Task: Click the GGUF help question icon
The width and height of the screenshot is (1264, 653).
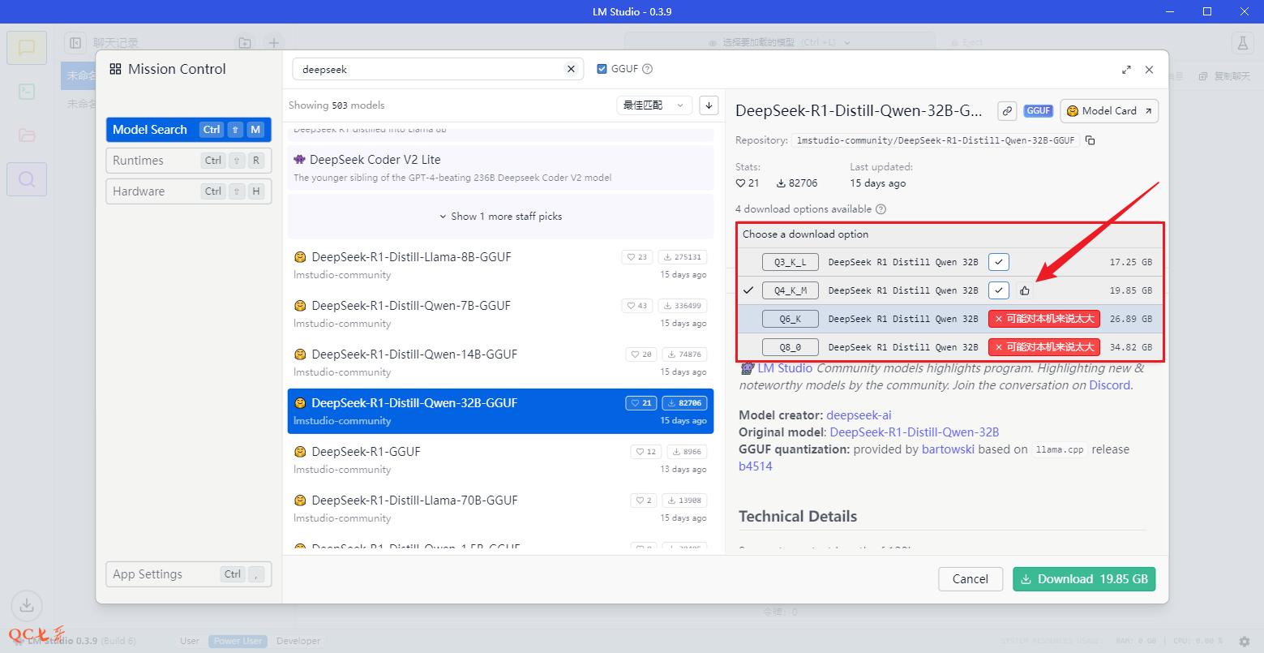Action: click(x=648, y=70)
